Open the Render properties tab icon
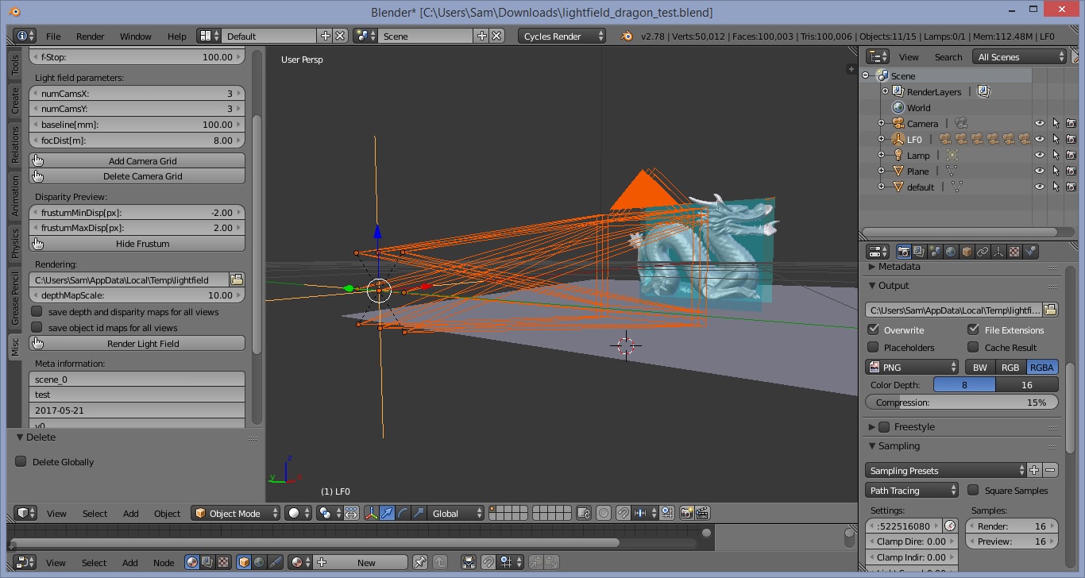Screen dimensions: 1085x578 (x=903, y=252)
